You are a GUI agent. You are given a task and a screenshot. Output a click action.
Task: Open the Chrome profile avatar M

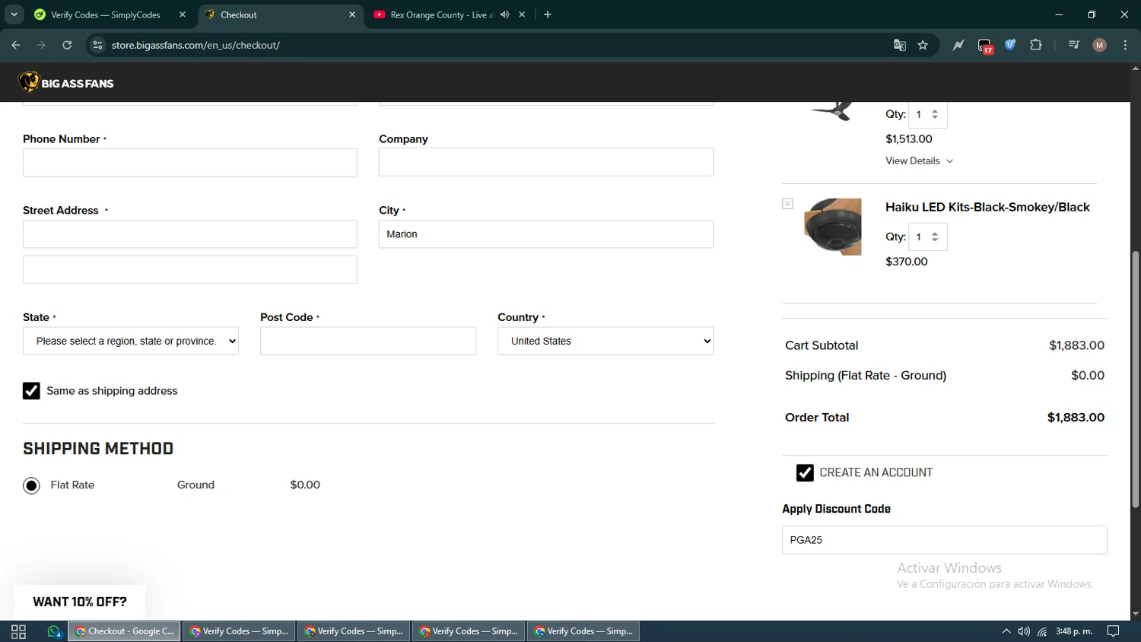1100,45
